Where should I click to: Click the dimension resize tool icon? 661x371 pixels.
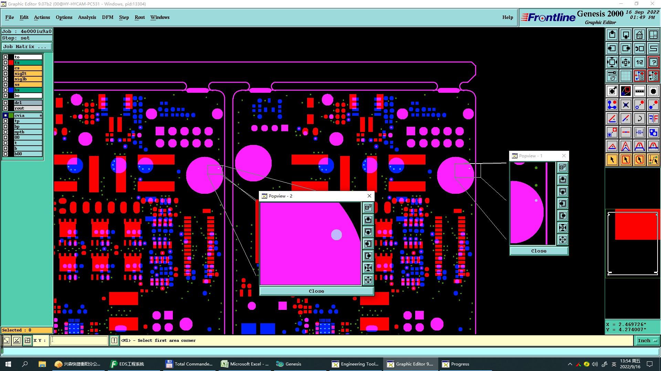[640, 132]
